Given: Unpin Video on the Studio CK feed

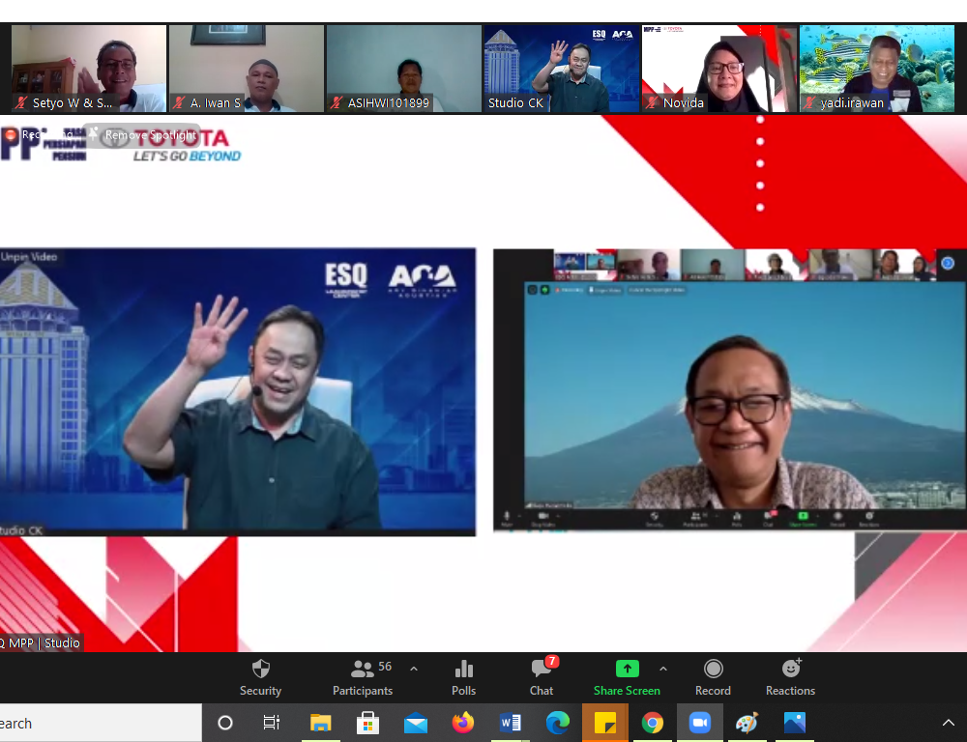Looking at the screenshot, I should click(x=29, y=257).
